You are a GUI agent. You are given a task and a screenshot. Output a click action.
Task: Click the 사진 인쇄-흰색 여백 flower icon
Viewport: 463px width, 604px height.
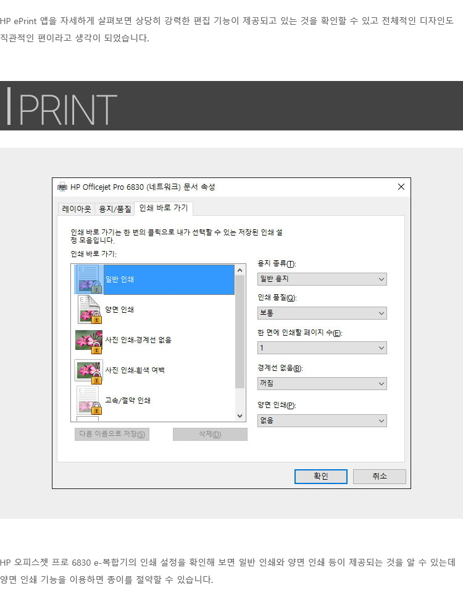pos(89,372)
